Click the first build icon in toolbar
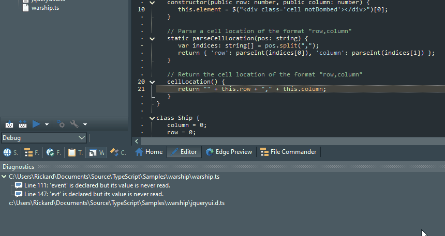Image resolution: width=445 pixels, height=236 pixels. (x=9, y=124)
